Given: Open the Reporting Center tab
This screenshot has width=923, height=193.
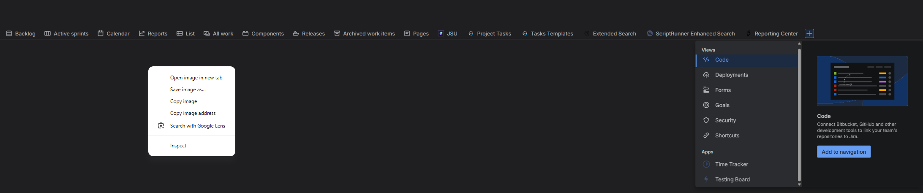Looking at the screenshot, I should (771, 33).
